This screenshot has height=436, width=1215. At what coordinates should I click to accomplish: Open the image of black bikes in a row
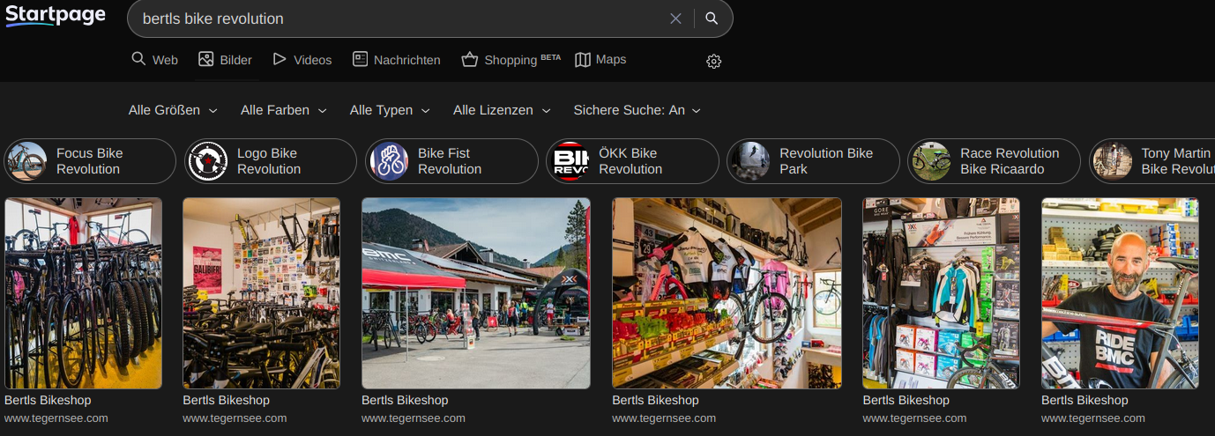click(x=83, y=293)
